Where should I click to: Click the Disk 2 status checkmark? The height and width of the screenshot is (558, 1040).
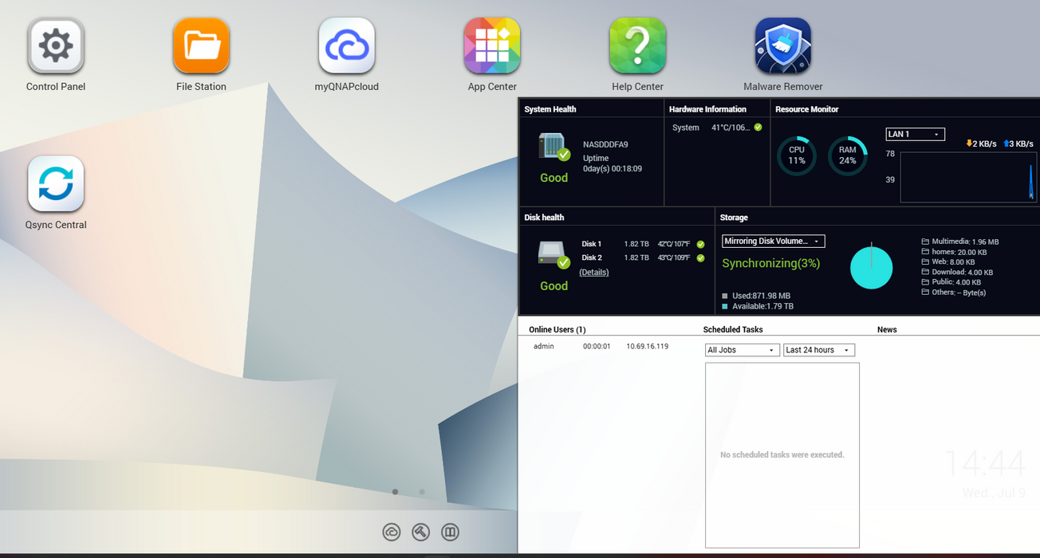(x=700, y=258)
